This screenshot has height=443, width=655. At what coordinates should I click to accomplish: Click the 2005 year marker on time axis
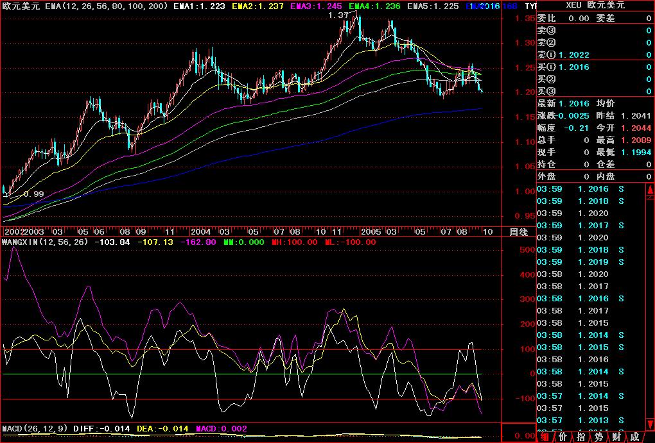pyautogui.click(x=371, y=232)
